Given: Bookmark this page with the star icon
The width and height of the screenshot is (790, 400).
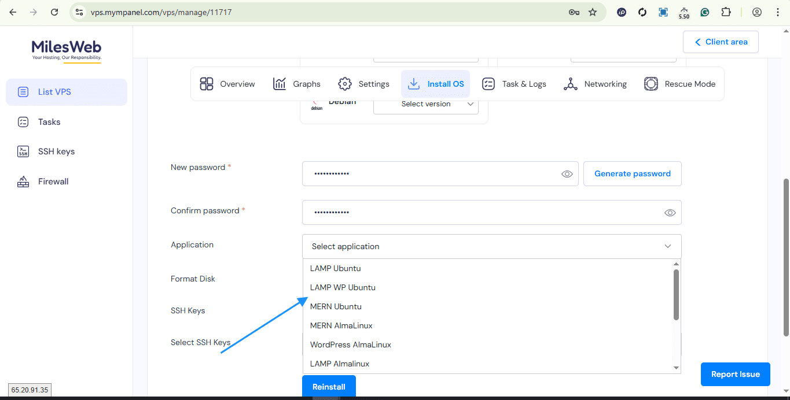Looking at the screenshot, I should [593, 12].
